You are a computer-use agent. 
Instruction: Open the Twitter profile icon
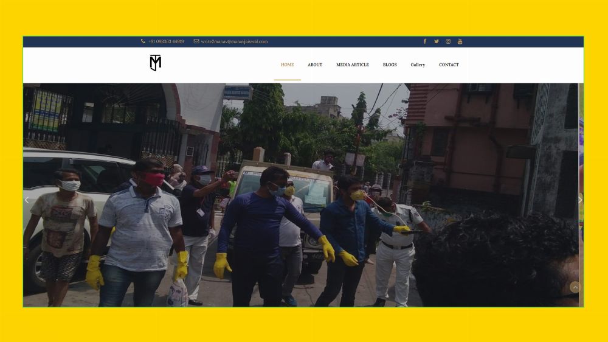click(x=437, y=41)
